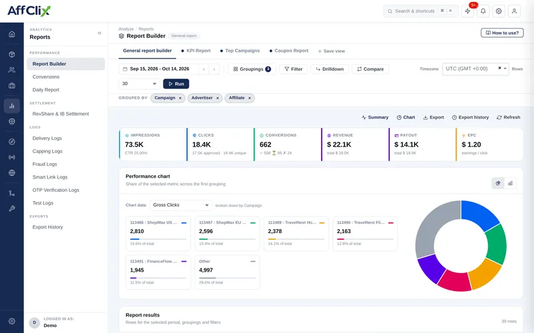The width and height of the screenshot is (534, 333).
Task: Open the compass icon in left rail
Action: click(12, 142)
